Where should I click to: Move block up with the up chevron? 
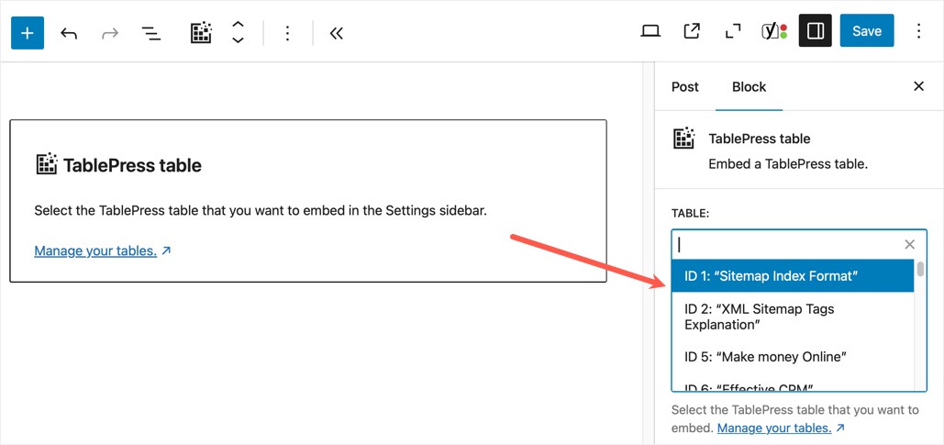pyautogui.click(x=238, y=25)
